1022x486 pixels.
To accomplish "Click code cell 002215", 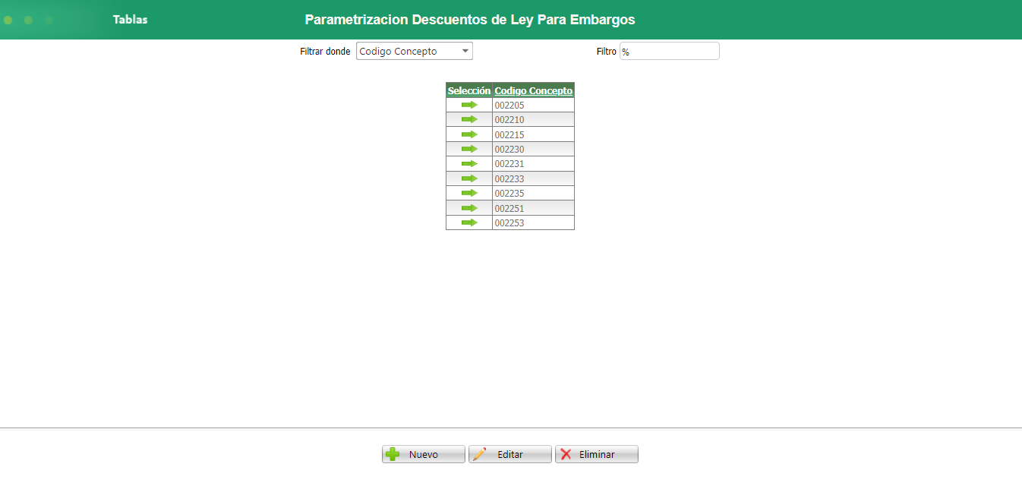I will click(x=533, y=134).
